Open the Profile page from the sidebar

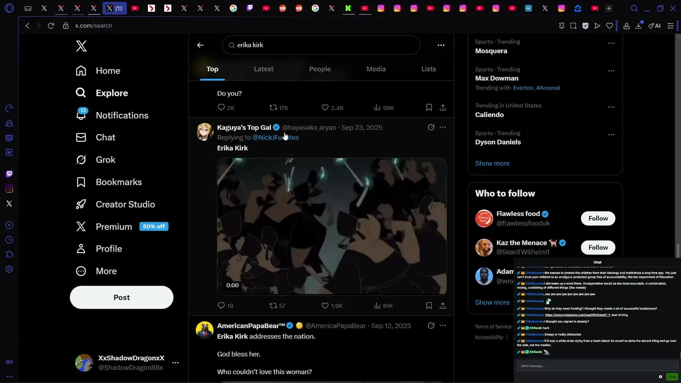[98, 249]
